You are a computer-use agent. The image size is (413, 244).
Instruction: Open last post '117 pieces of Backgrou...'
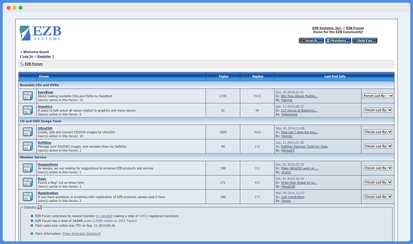(x=299, y=110)
